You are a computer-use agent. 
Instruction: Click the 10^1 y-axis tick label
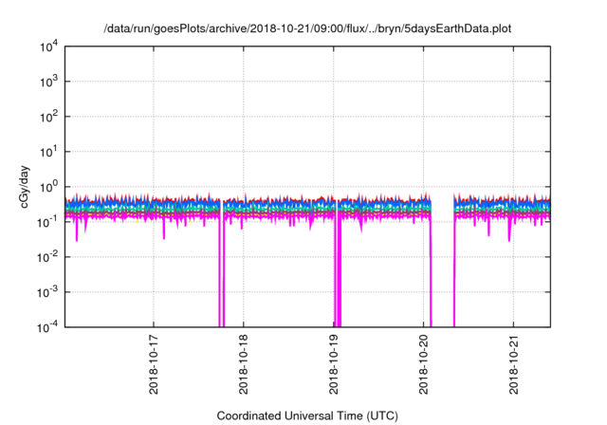tap(49, 152)
